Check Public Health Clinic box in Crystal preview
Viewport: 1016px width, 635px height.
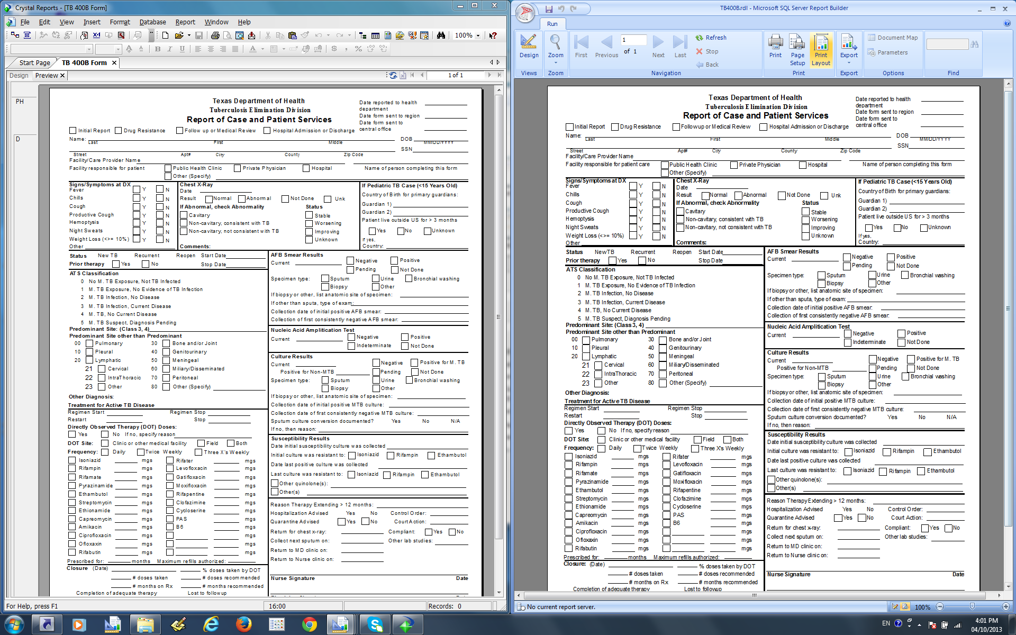pos(168,168)
